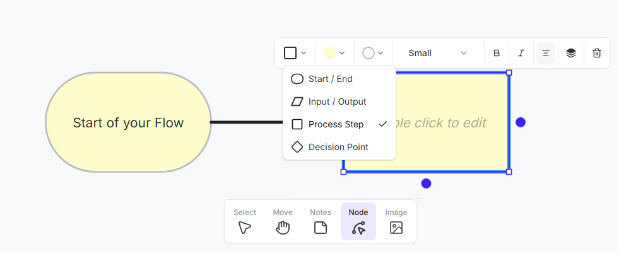The image size is (631, 256).
Task: Open the layers stacking icon
Action: click(571, 53)
